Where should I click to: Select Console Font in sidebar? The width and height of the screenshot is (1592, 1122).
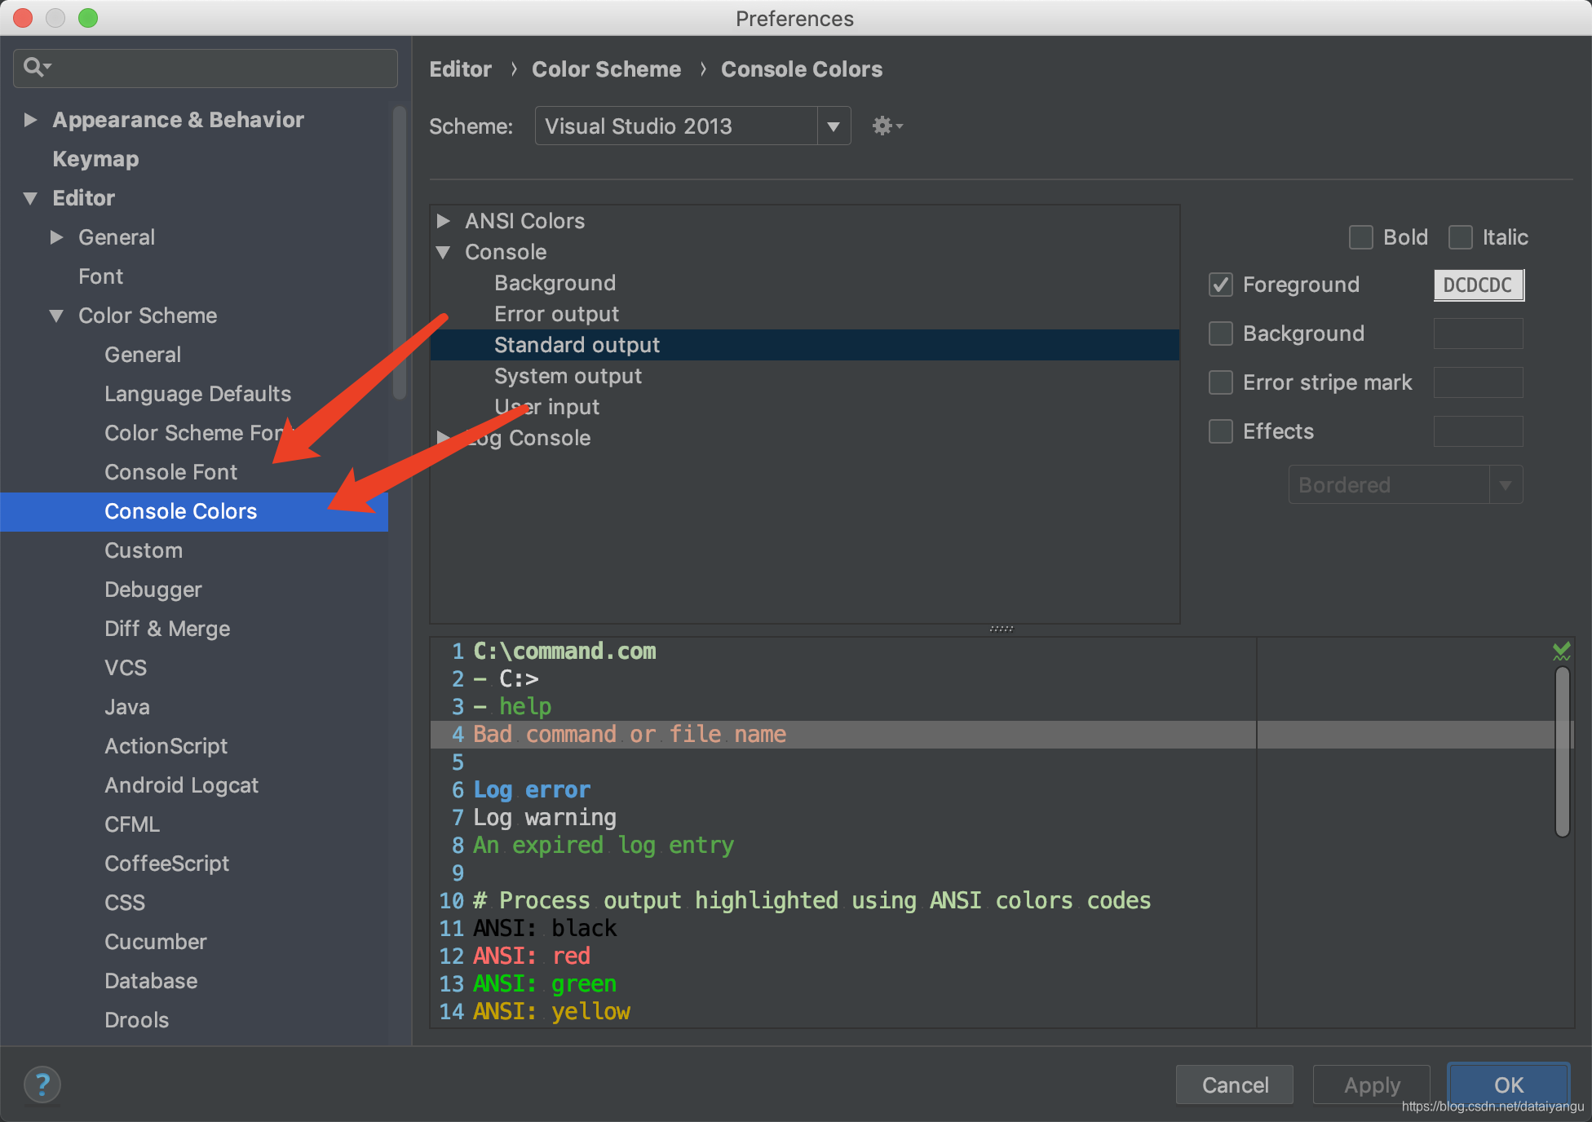(170, 472)
